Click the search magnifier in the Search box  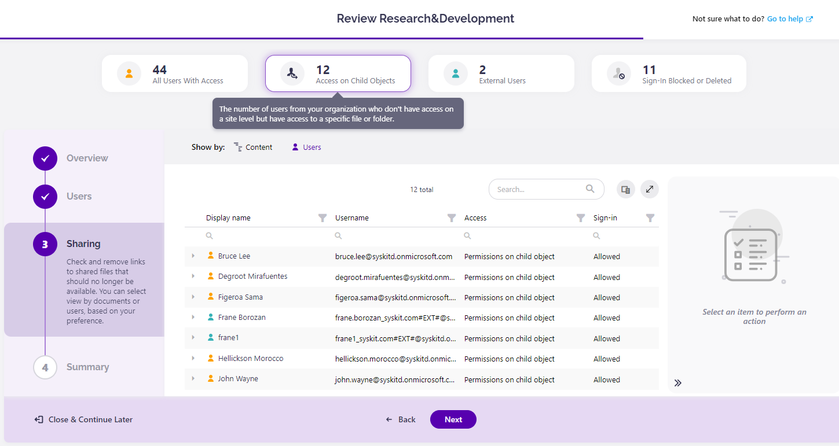tap(590, 189)
